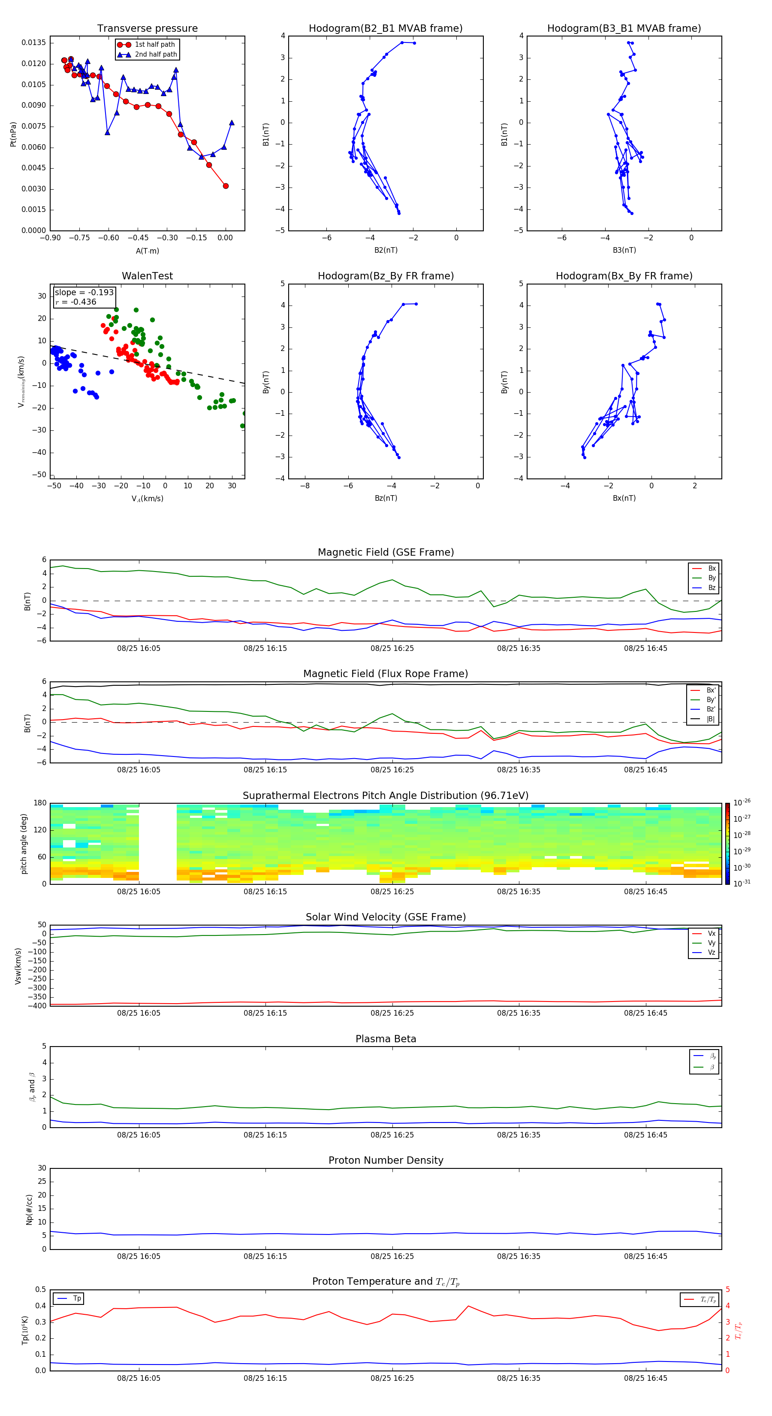
Task: Click the 'Magnetic Field (Flux Rope Frame)' title
Action: [x=386, y=674]
